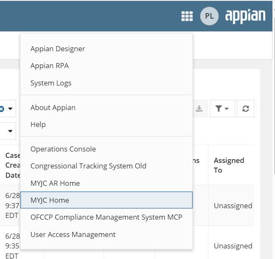
Task: Choose About Appian in the menu
Action: 107,107
